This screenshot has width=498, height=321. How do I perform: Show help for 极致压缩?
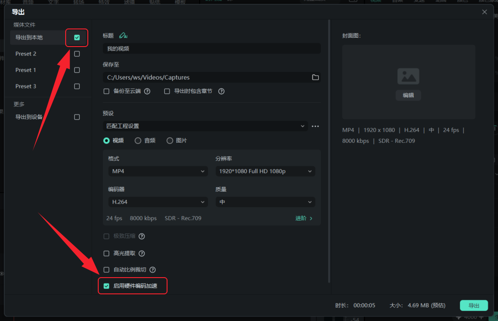(x=142, y=236)
